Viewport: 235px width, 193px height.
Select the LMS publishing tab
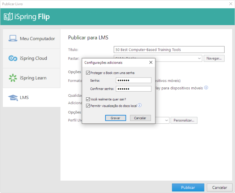(x=32, y=98)
